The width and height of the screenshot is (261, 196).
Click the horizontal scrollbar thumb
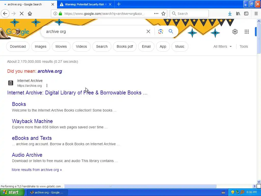[140, 186]
